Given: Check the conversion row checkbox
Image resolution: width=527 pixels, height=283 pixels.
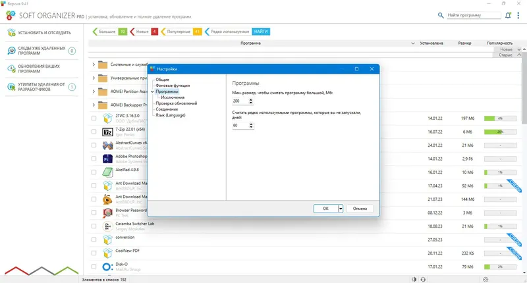Looking at the screenshot, I should (x=94, y=240).
